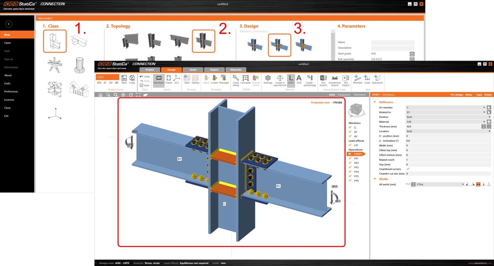Click Preferences in back window sidebar
The height and width of the screenshot is (266, 494).
(x=11, y=91)
